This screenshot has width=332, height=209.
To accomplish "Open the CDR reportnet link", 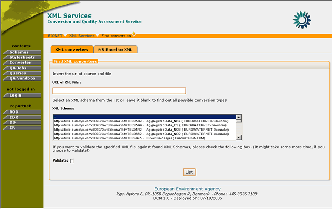I will [x=22, y=117].
